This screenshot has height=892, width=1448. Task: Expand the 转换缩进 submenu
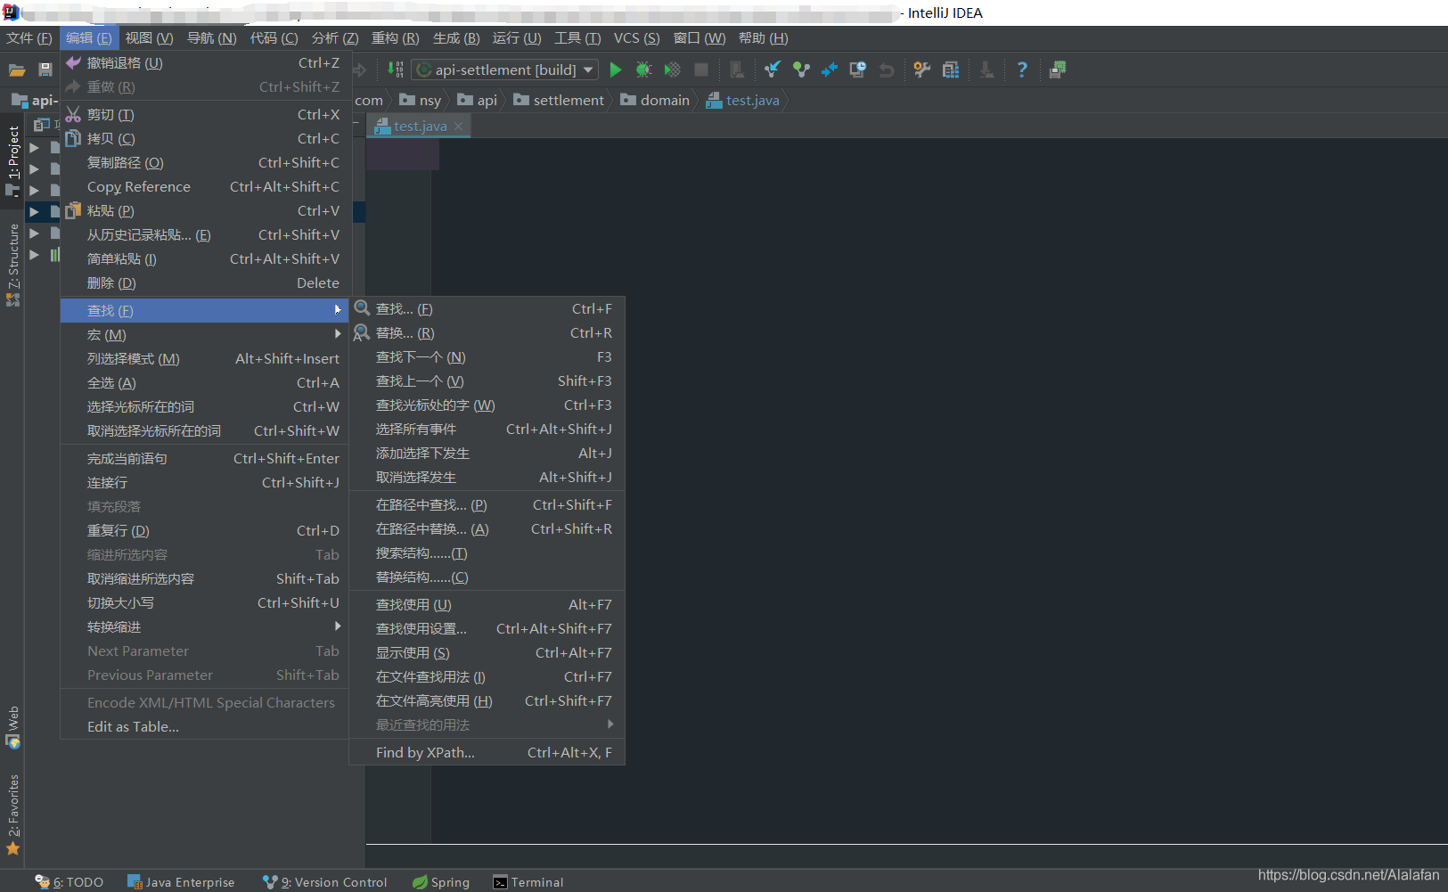204,626
